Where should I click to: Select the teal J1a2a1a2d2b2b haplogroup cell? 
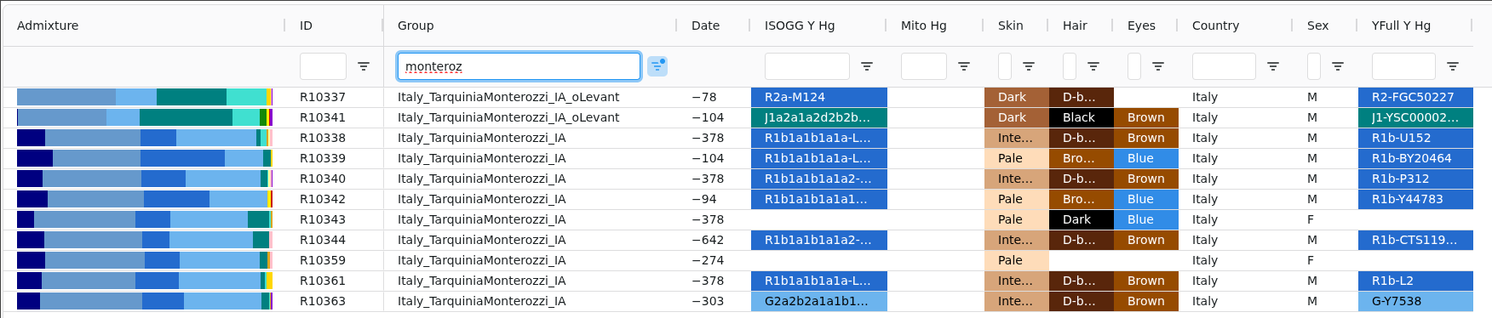819,117
